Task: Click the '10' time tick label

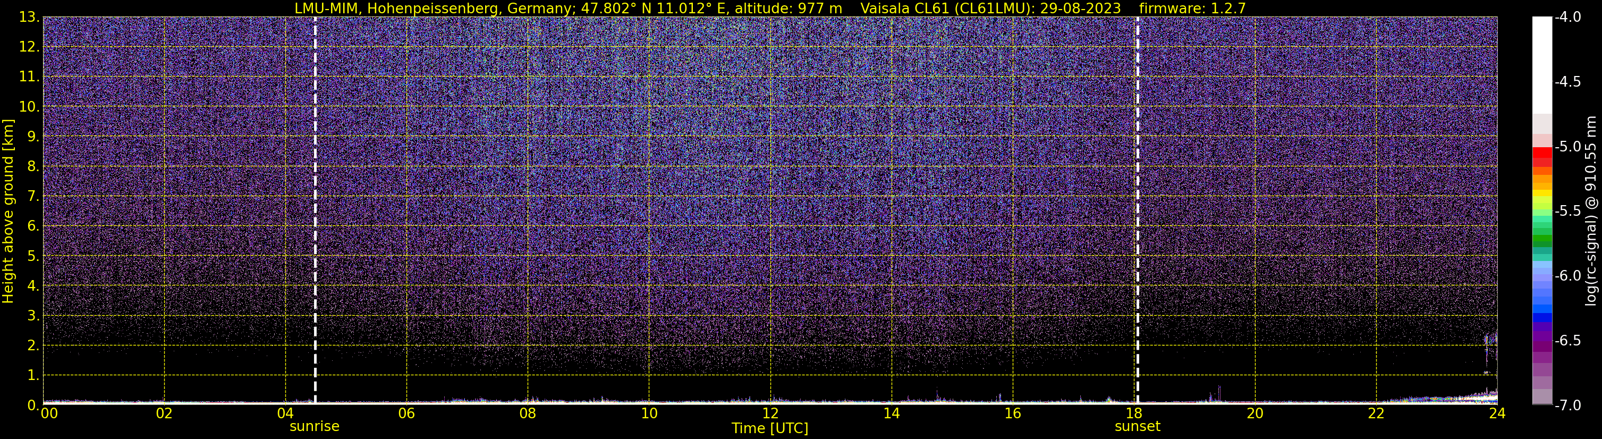Action: coord(649,413)
